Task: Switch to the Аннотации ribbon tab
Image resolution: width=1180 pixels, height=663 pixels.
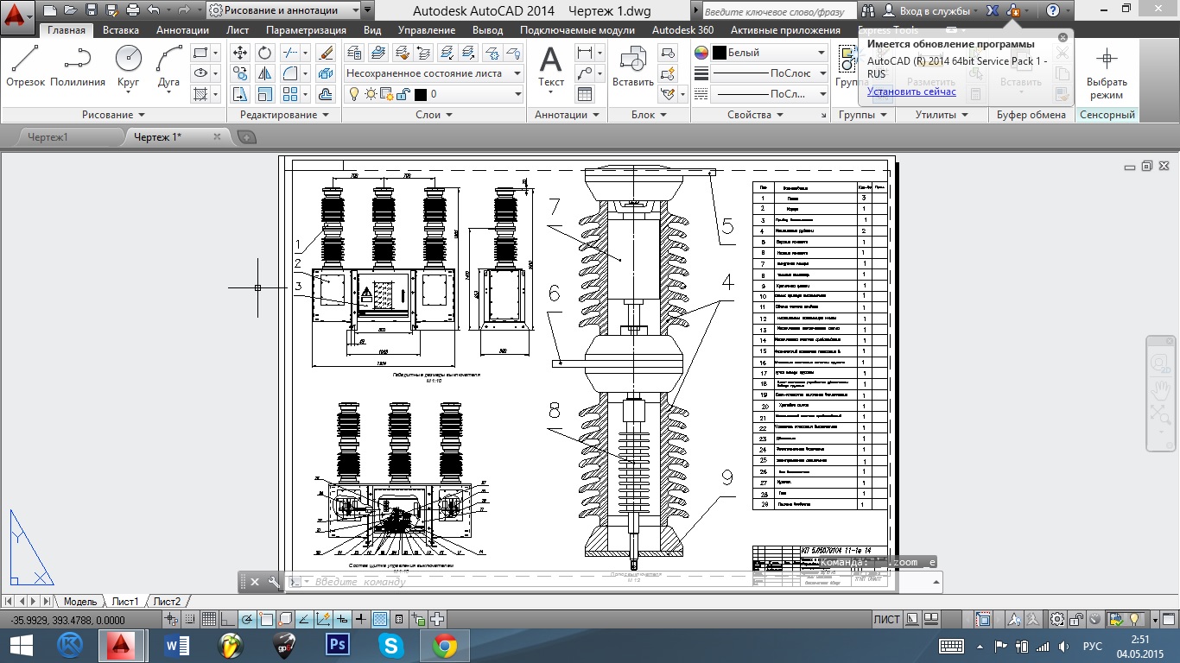Action: [x=183, y=29]
